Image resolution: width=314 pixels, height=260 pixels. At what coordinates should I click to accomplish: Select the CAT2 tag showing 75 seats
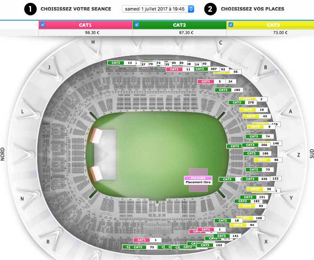pyautogui.click(x=144, y=247)
